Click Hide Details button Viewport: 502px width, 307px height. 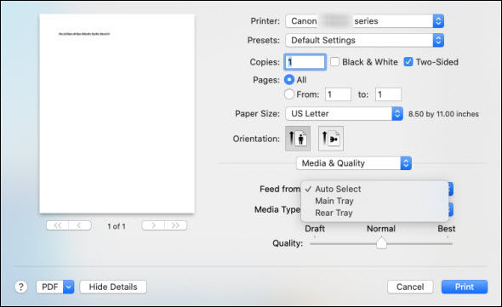113,287
